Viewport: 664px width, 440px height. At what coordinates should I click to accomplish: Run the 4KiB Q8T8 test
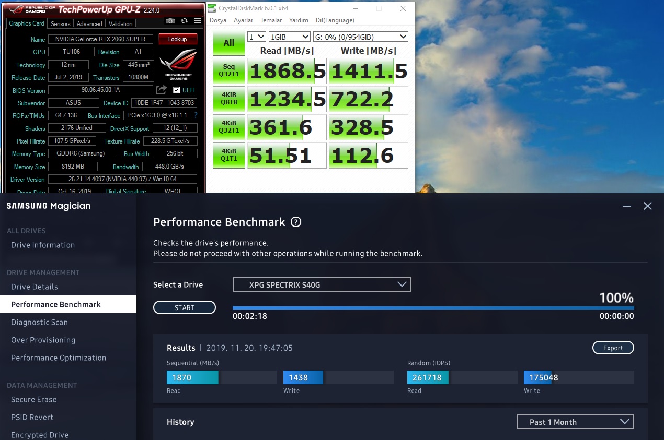pos(229,99)
